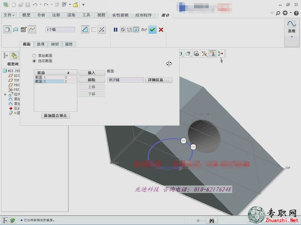Image resolution: width=301 pixels, height=225 pixels.
Task: Click the New file icon
Action: [x=14, y=5]
